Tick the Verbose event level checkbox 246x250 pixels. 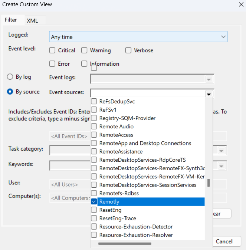pyautogui.click(x=128, y=50)
